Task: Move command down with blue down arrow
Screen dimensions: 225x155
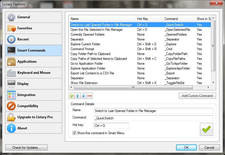Action: pos(83,96)
